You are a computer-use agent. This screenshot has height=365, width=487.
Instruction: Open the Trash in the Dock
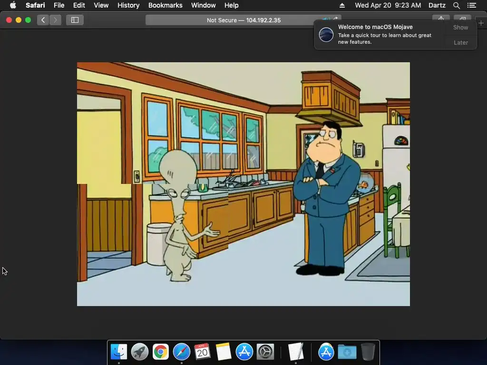click(x=368, y=352)
